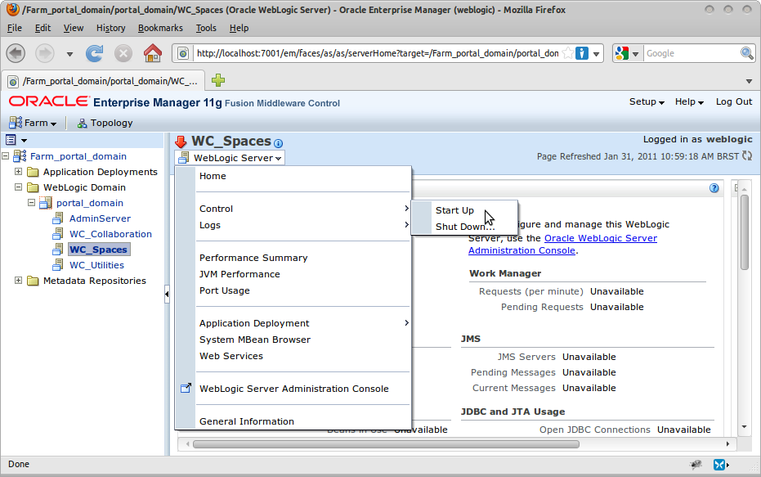Toggle the WebLogic Server dropdown menu
761x477 pixels.
pos(230,158)
